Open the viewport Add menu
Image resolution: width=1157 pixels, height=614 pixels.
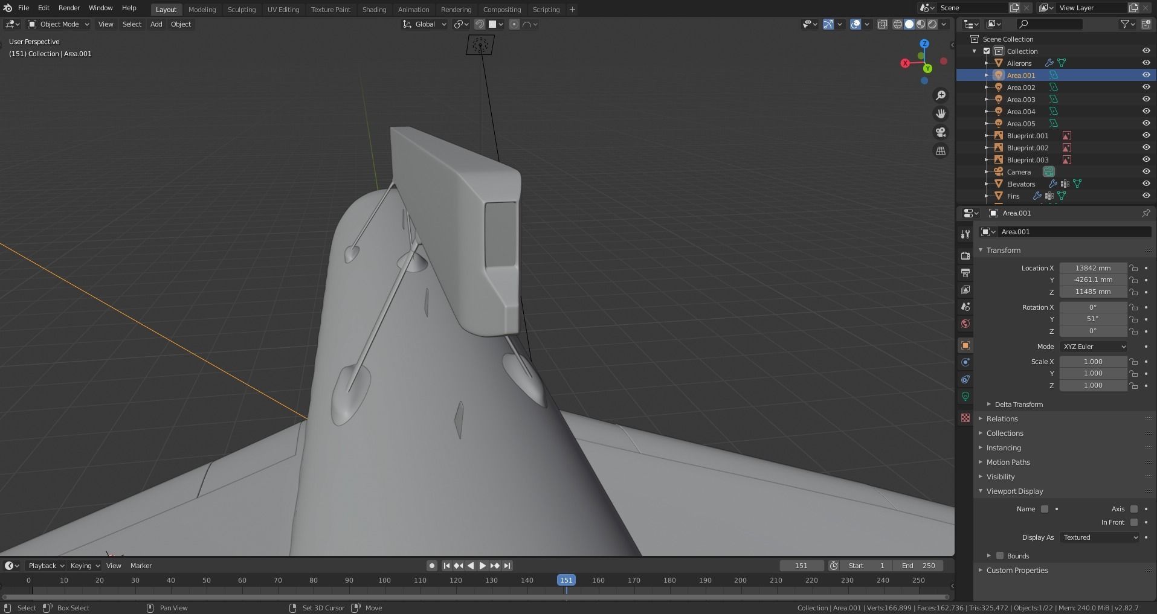[x=156, y=24]
